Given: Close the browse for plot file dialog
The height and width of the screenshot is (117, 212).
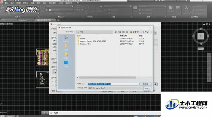Looking at the screenshot, I should click(151, 28).
